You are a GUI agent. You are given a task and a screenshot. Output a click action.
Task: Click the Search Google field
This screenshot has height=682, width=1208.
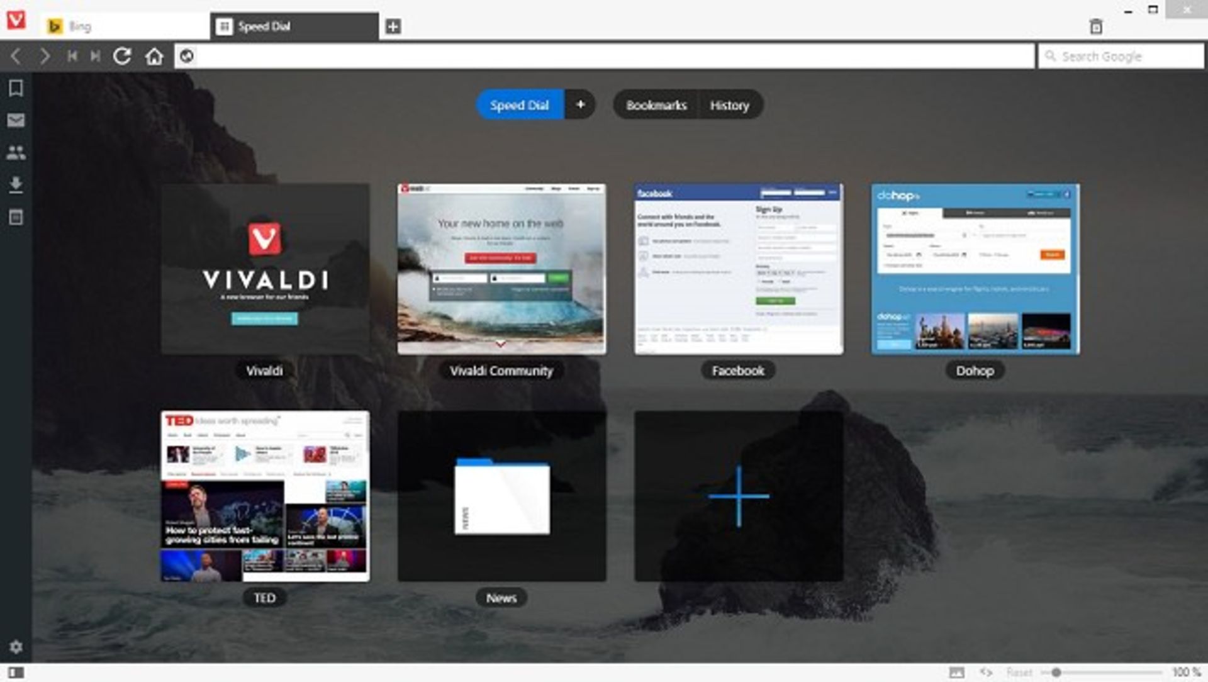click(x=1121, y=56)
